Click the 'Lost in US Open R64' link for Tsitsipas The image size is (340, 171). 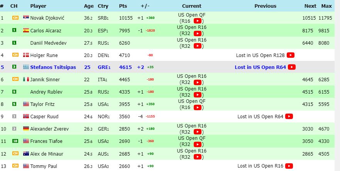(x=260, y=67)
